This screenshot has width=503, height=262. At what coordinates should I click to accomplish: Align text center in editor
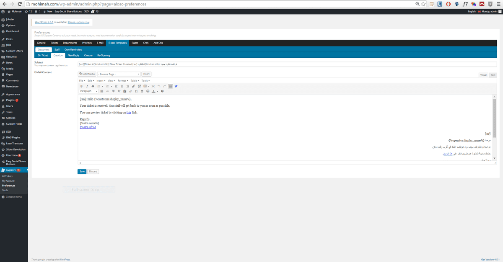coord(122,86)
